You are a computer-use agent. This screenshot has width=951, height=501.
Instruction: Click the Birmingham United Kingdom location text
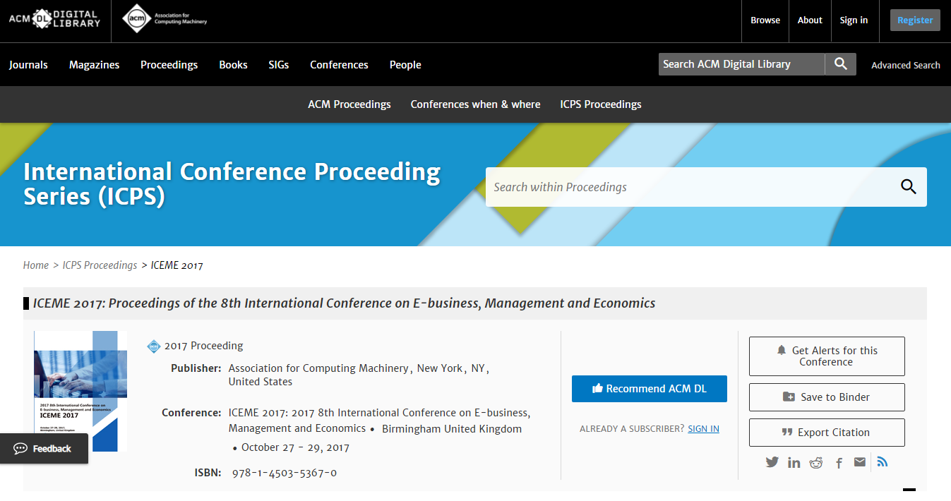click(452, 429)
